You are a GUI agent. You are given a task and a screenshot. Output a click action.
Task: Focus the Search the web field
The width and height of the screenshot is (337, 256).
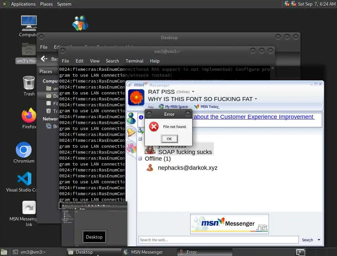tap(219, 240)
